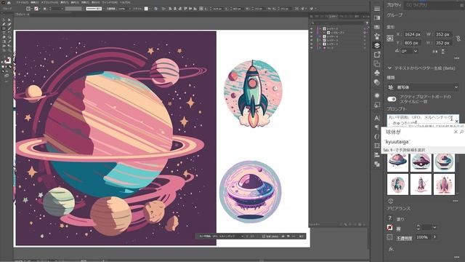This screenshot has height=262, width=465.
Task: Clear the prompt text with X icon
Action: click(x=456, y=121)
